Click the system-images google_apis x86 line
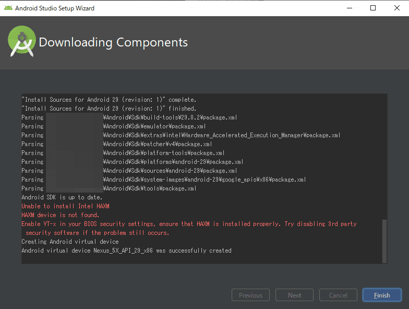Screen dimensions: 409x309 pyautogui.click(x=164, y=180)
